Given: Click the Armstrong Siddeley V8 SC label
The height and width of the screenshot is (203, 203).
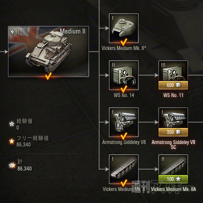Looking at the screenshot, I should 173,144.
